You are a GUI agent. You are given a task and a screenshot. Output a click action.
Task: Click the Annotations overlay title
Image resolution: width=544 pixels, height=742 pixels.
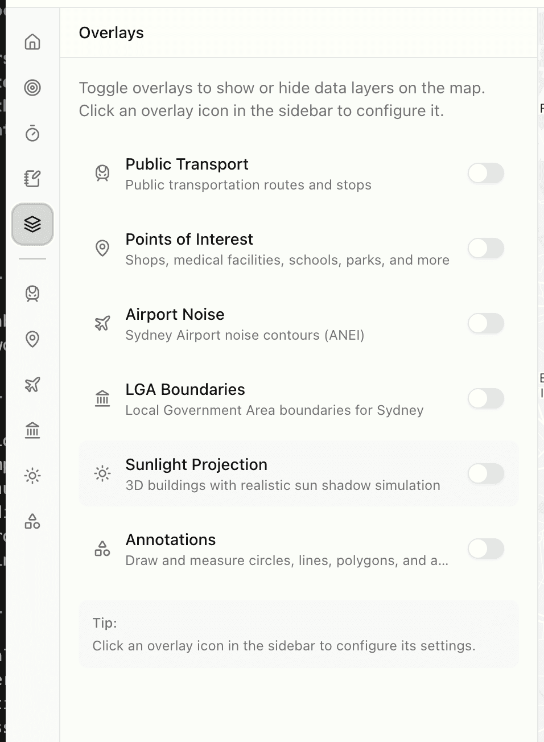pos(171,540)
